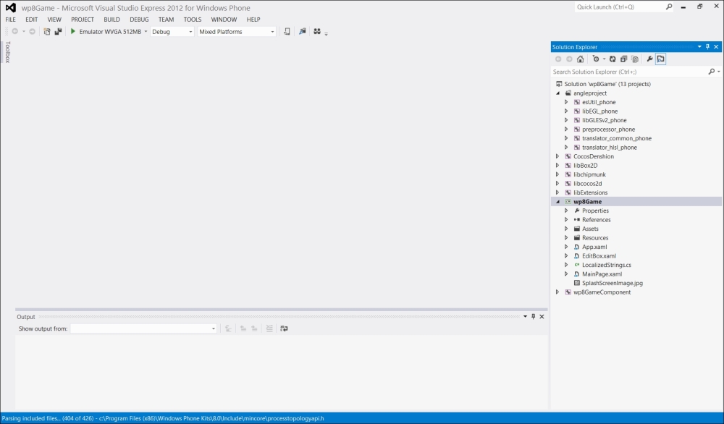Screen dimensions: 724x424
Task: Expand the MainPage.xaml node
Action: click(566, 274)
